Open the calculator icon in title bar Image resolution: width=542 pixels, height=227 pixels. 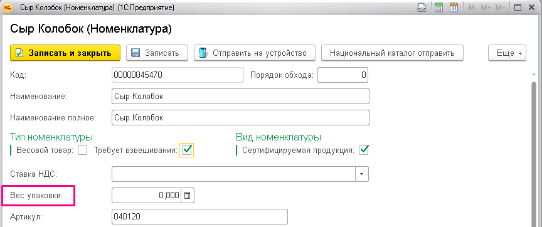click(438, 8)
